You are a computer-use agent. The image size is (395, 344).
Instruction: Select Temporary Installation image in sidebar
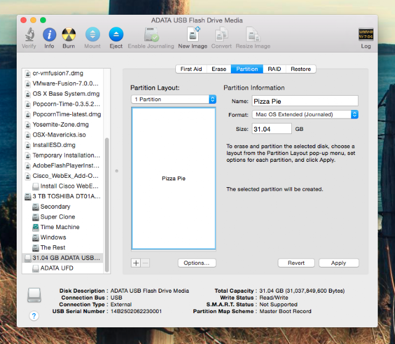point(63,155)
